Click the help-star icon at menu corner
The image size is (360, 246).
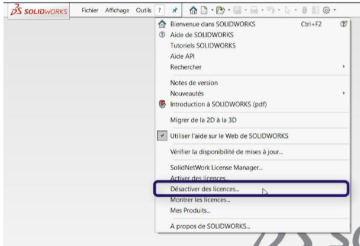click(x=343, y=24)
